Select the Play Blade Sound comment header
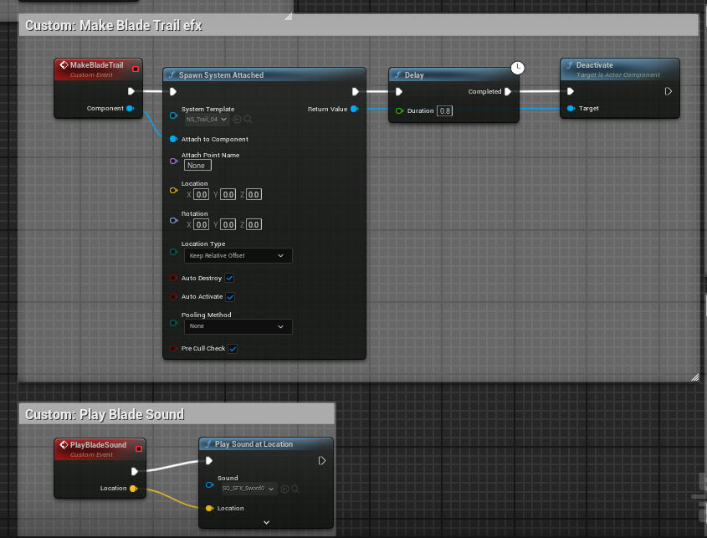 click(x=177, y=414)
